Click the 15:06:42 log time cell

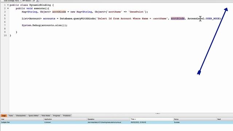point(151,122)
